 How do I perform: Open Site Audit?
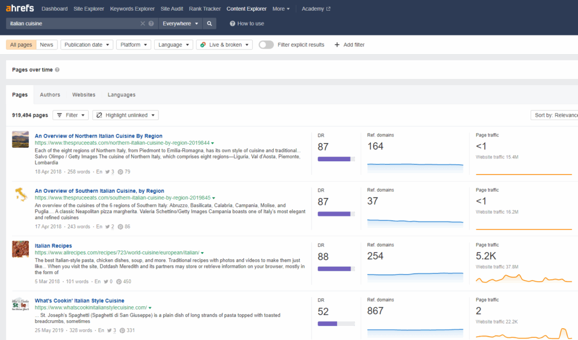click(172, 8)
